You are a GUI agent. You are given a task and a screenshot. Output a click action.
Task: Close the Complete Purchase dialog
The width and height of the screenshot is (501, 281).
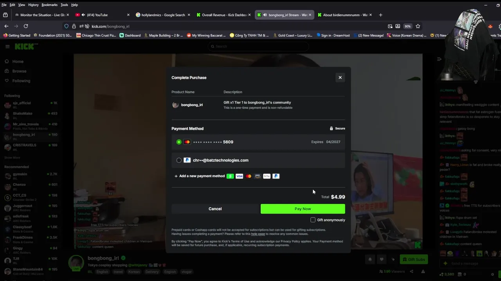point(340,77)
